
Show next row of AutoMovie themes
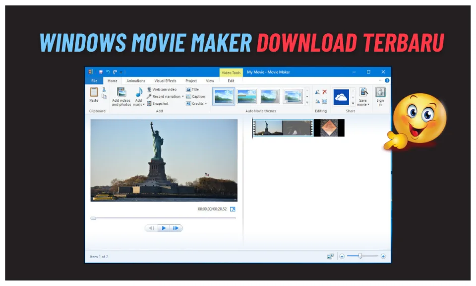[x=307, y=97]
